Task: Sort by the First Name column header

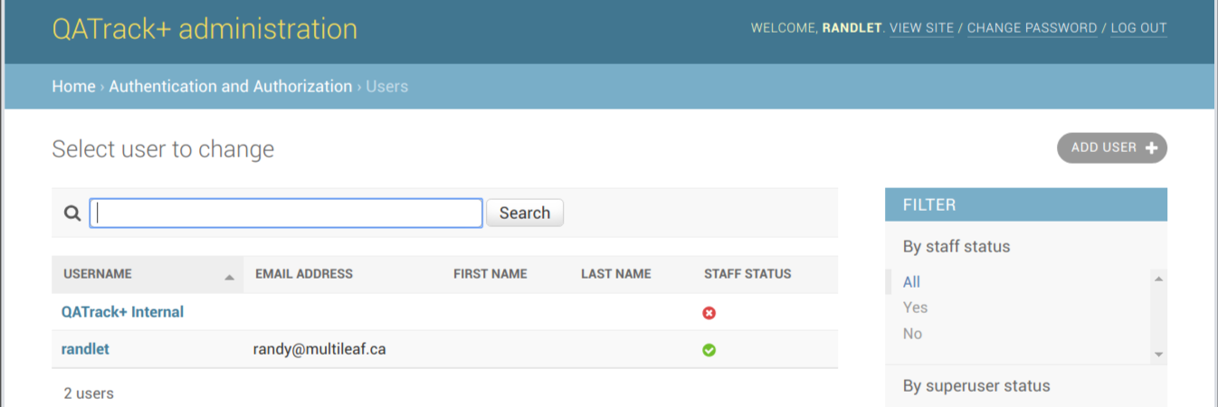Action: click(490, 274)
